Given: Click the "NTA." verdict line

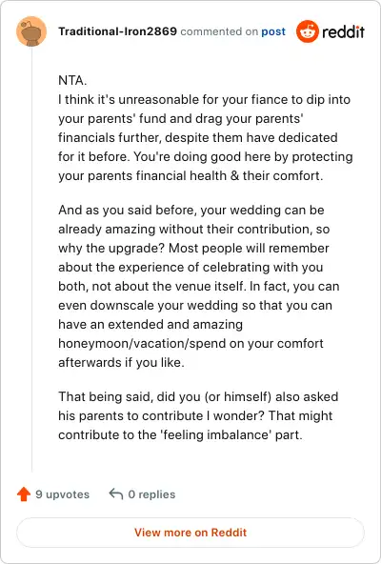Looking at the screenshot, I should [x=72, y=80].
